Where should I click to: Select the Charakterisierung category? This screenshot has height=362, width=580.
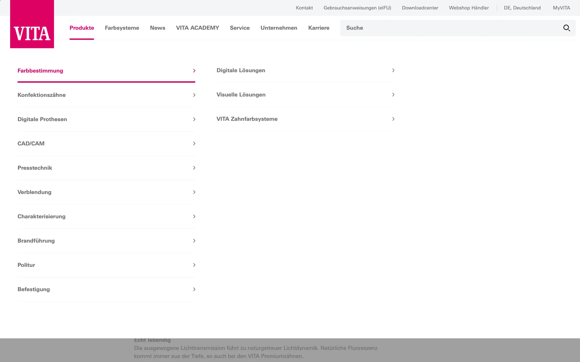106,217
